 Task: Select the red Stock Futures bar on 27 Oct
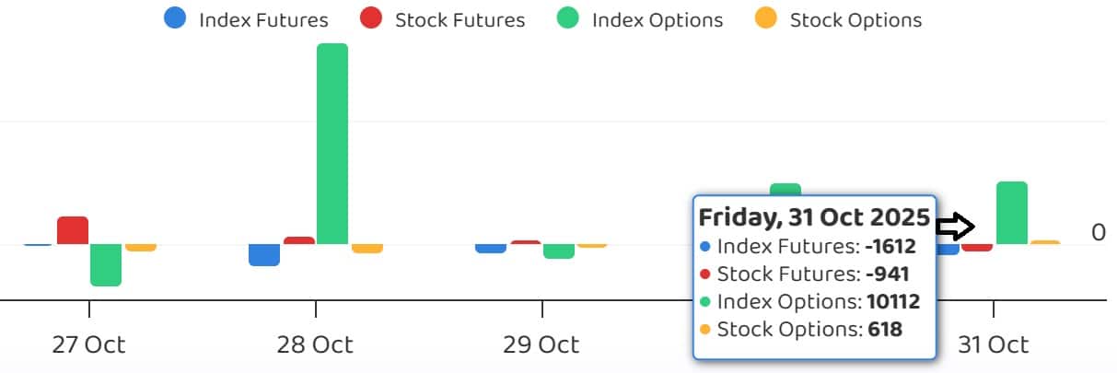[x=73, y=230]
